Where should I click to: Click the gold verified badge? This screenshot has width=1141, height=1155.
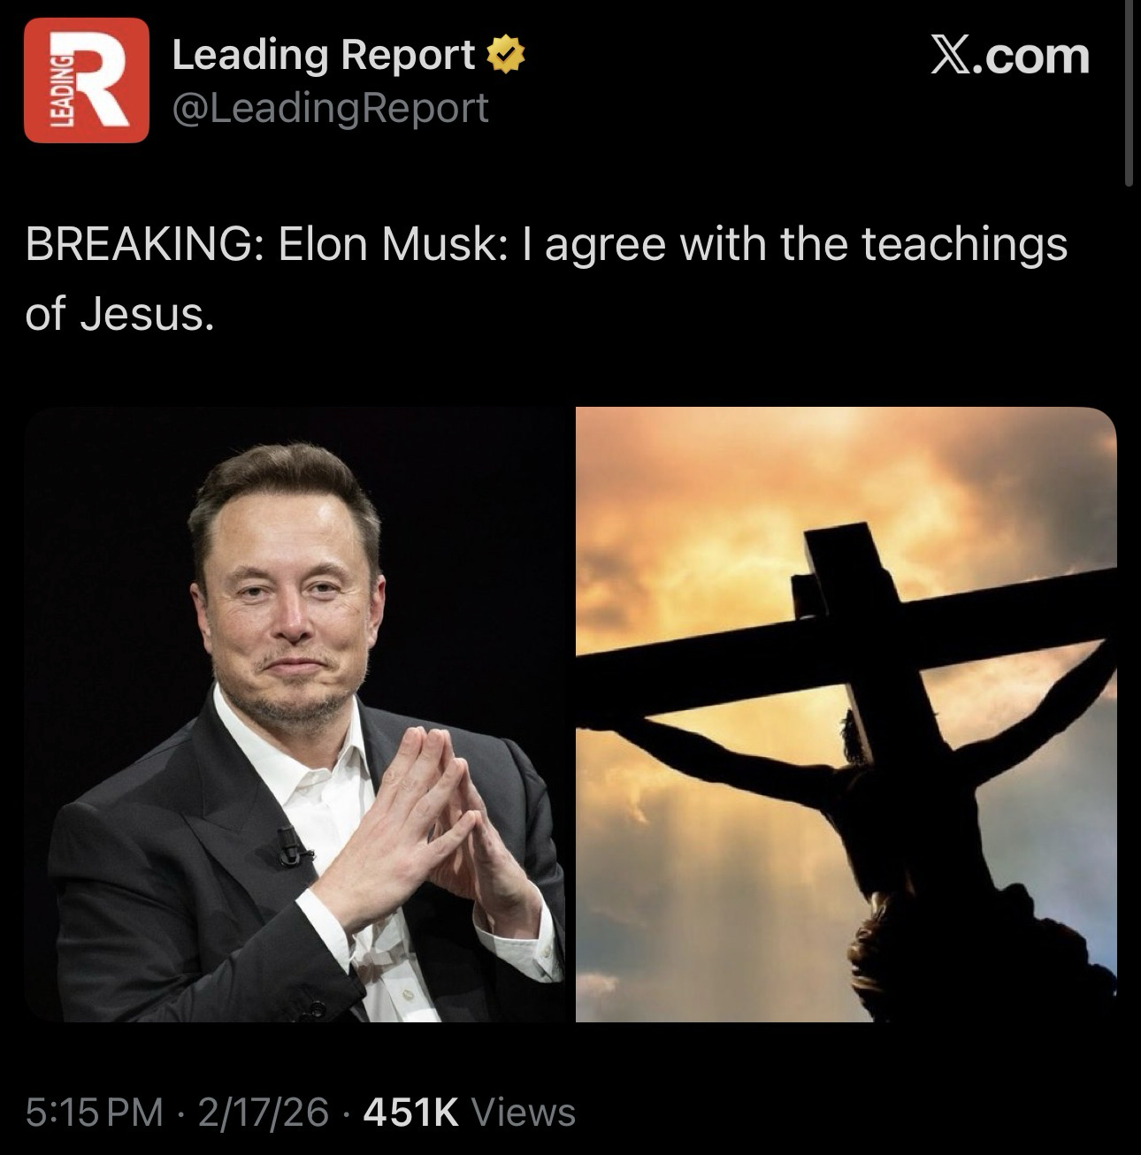[507, 56]
